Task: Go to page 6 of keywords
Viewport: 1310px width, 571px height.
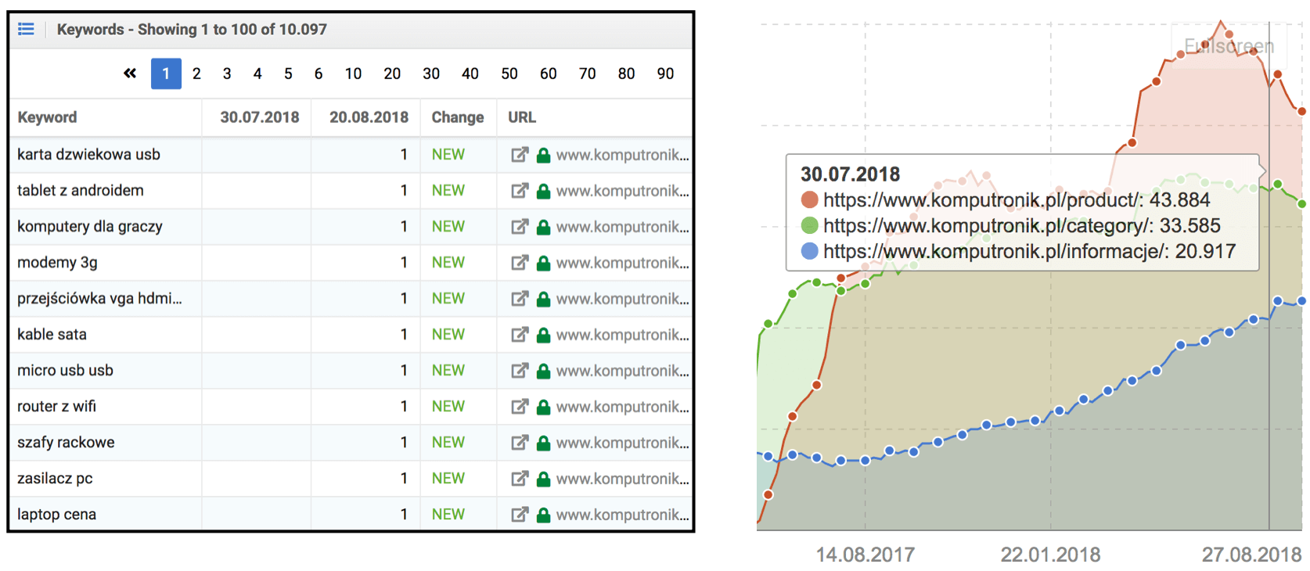Action: pyautogui.click(x=319, y=74)
